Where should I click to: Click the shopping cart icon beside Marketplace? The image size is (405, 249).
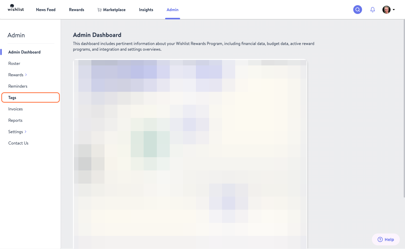tap(100, 10)
